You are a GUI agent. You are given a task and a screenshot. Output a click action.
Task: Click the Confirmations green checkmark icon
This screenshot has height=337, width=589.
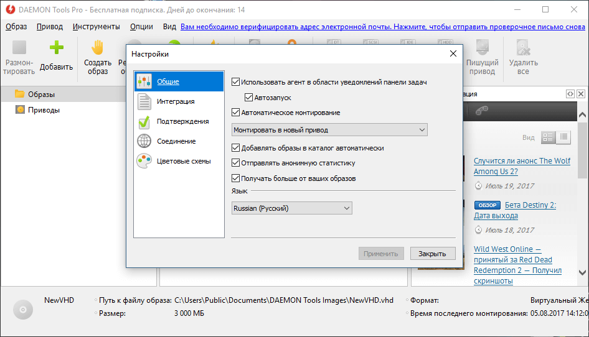(144, 122)
